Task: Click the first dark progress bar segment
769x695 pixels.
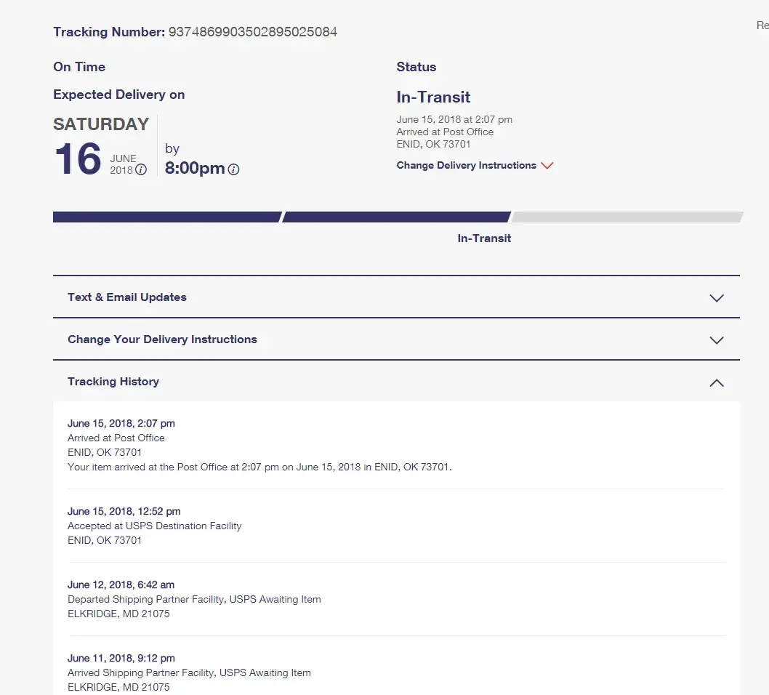Action: [x=166, y=217]
